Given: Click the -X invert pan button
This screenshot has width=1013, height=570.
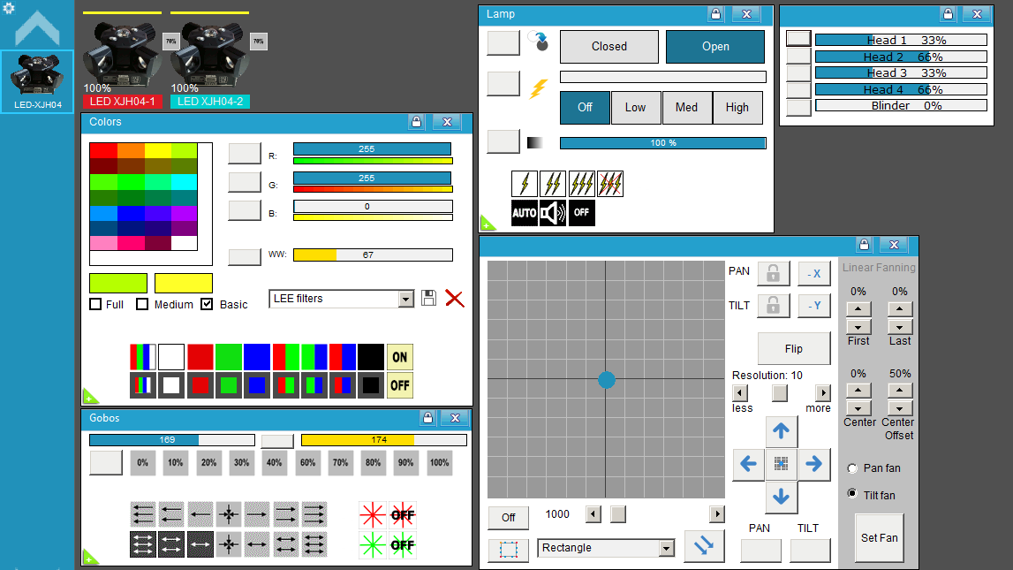Looking at the screenshot, I should pos(814,274).
